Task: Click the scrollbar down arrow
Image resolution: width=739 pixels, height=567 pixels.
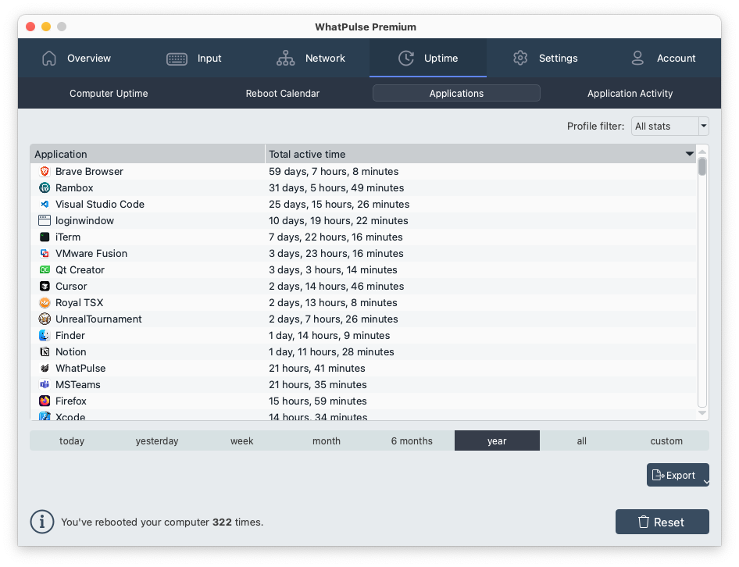Action: 702,413
